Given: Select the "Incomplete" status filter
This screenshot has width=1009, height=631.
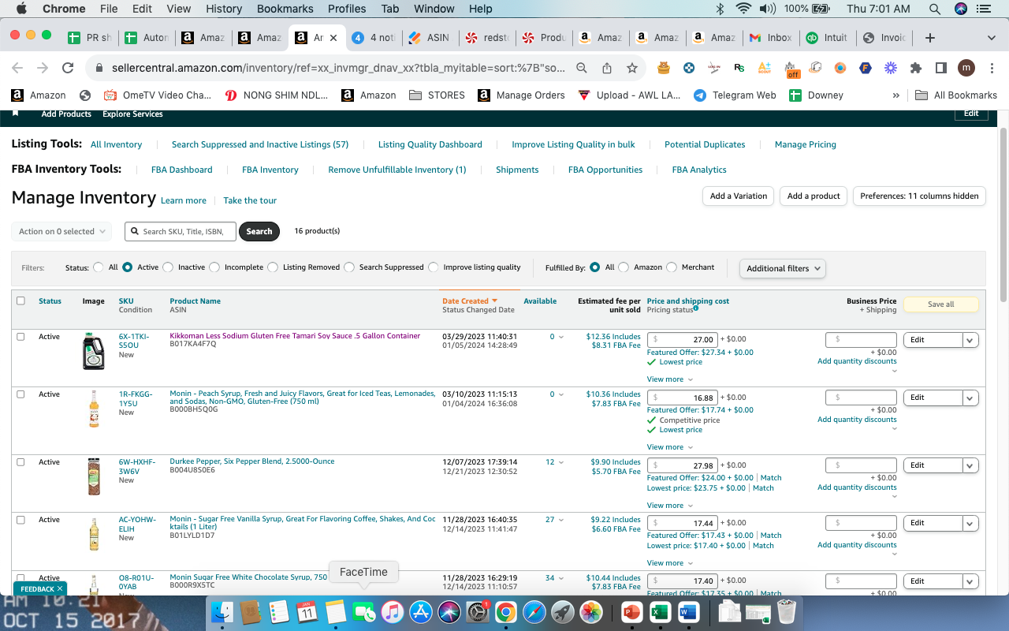Looking at the screenshot, I should [214, 267].
